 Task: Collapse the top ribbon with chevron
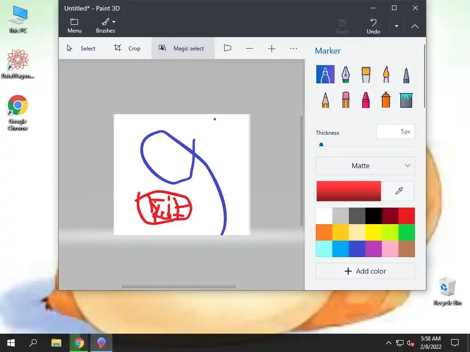coord(415,26)
